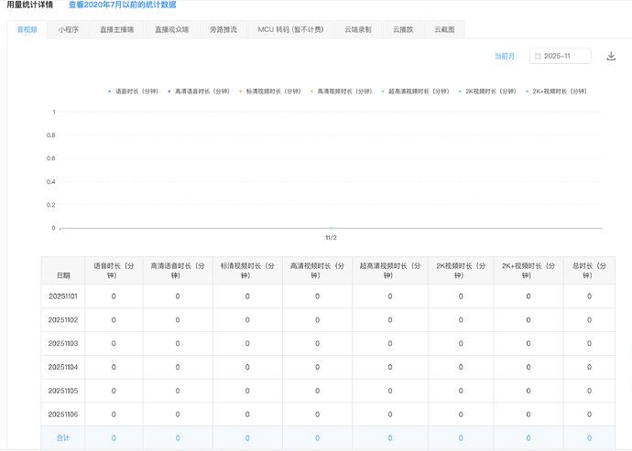The width and height of the screenshot is (632, 451).
Task: Click the 11/2 data point on the chart
Action: click(x=331, y=228)
